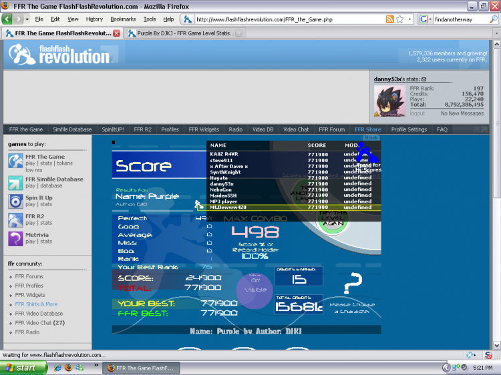Click the Spin It Up sidebar icon
The width and height of the screenshot is (501, 375).
tap(15, 202)
